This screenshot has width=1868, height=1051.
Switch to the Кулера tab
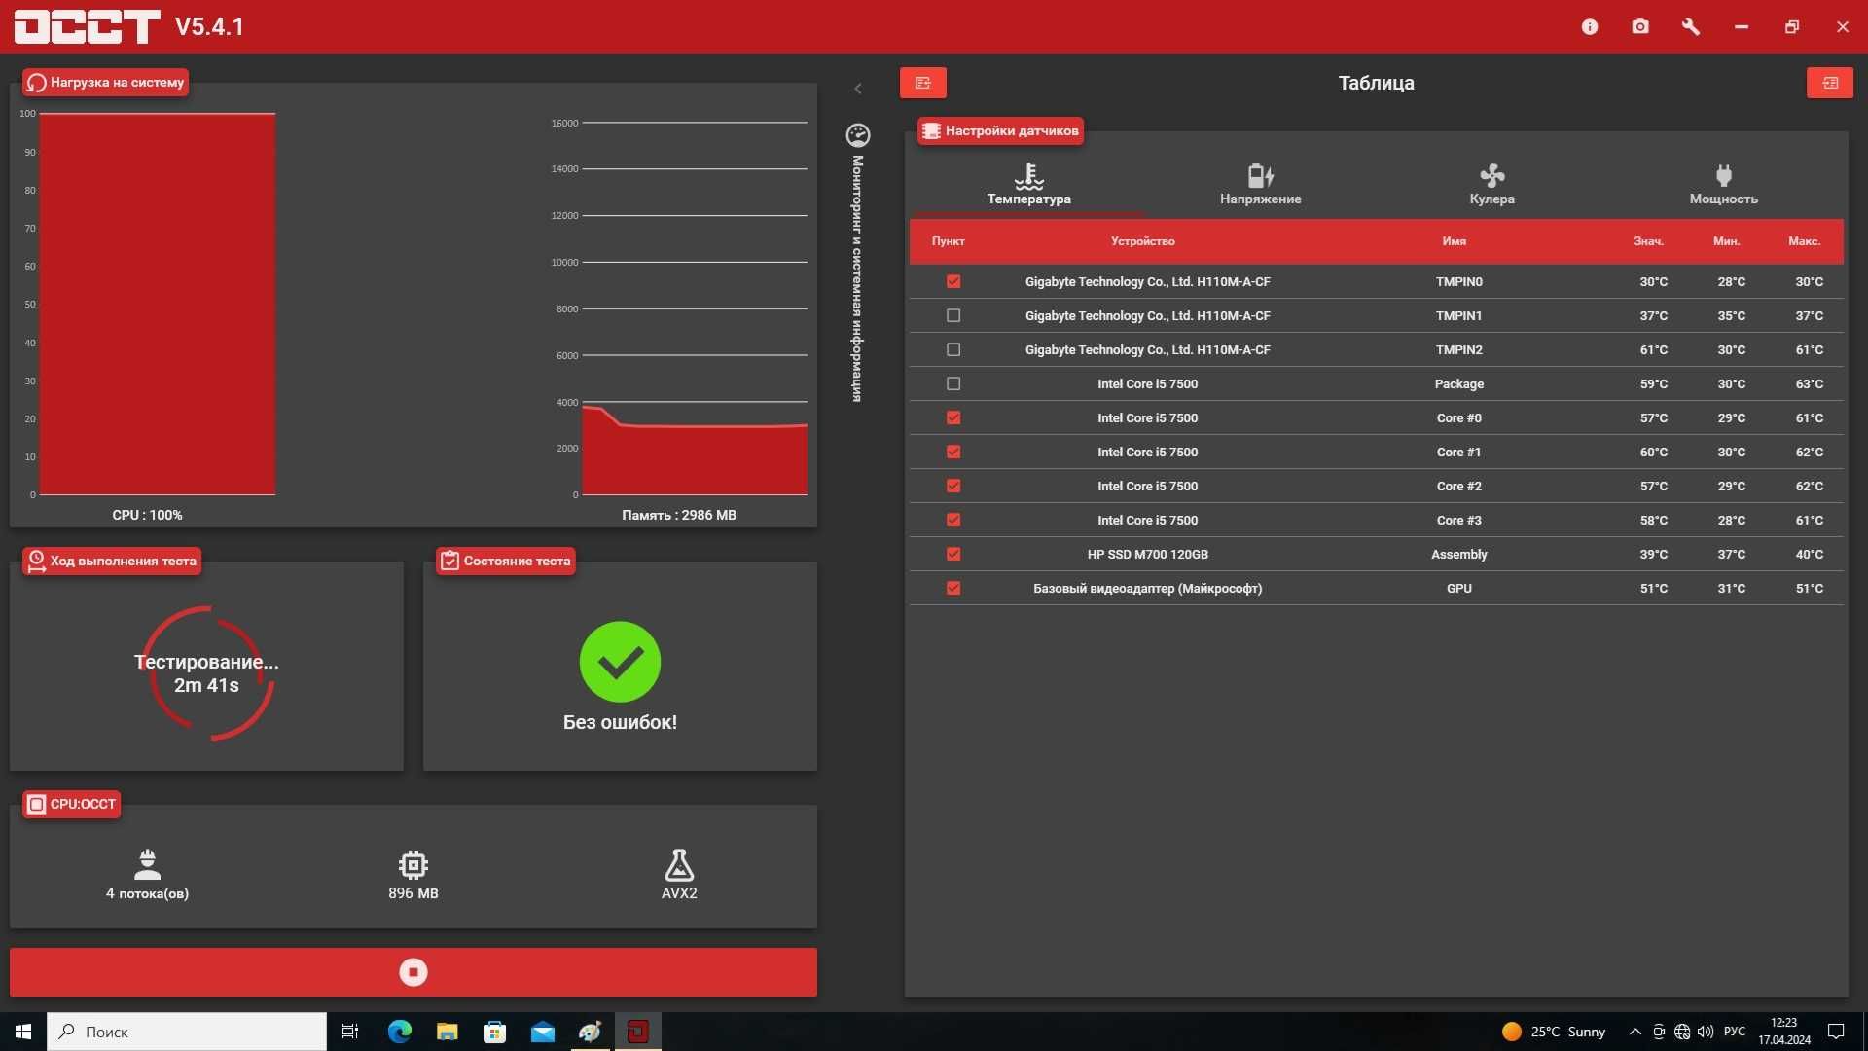pyautogui.click(x=1492, y=184)
